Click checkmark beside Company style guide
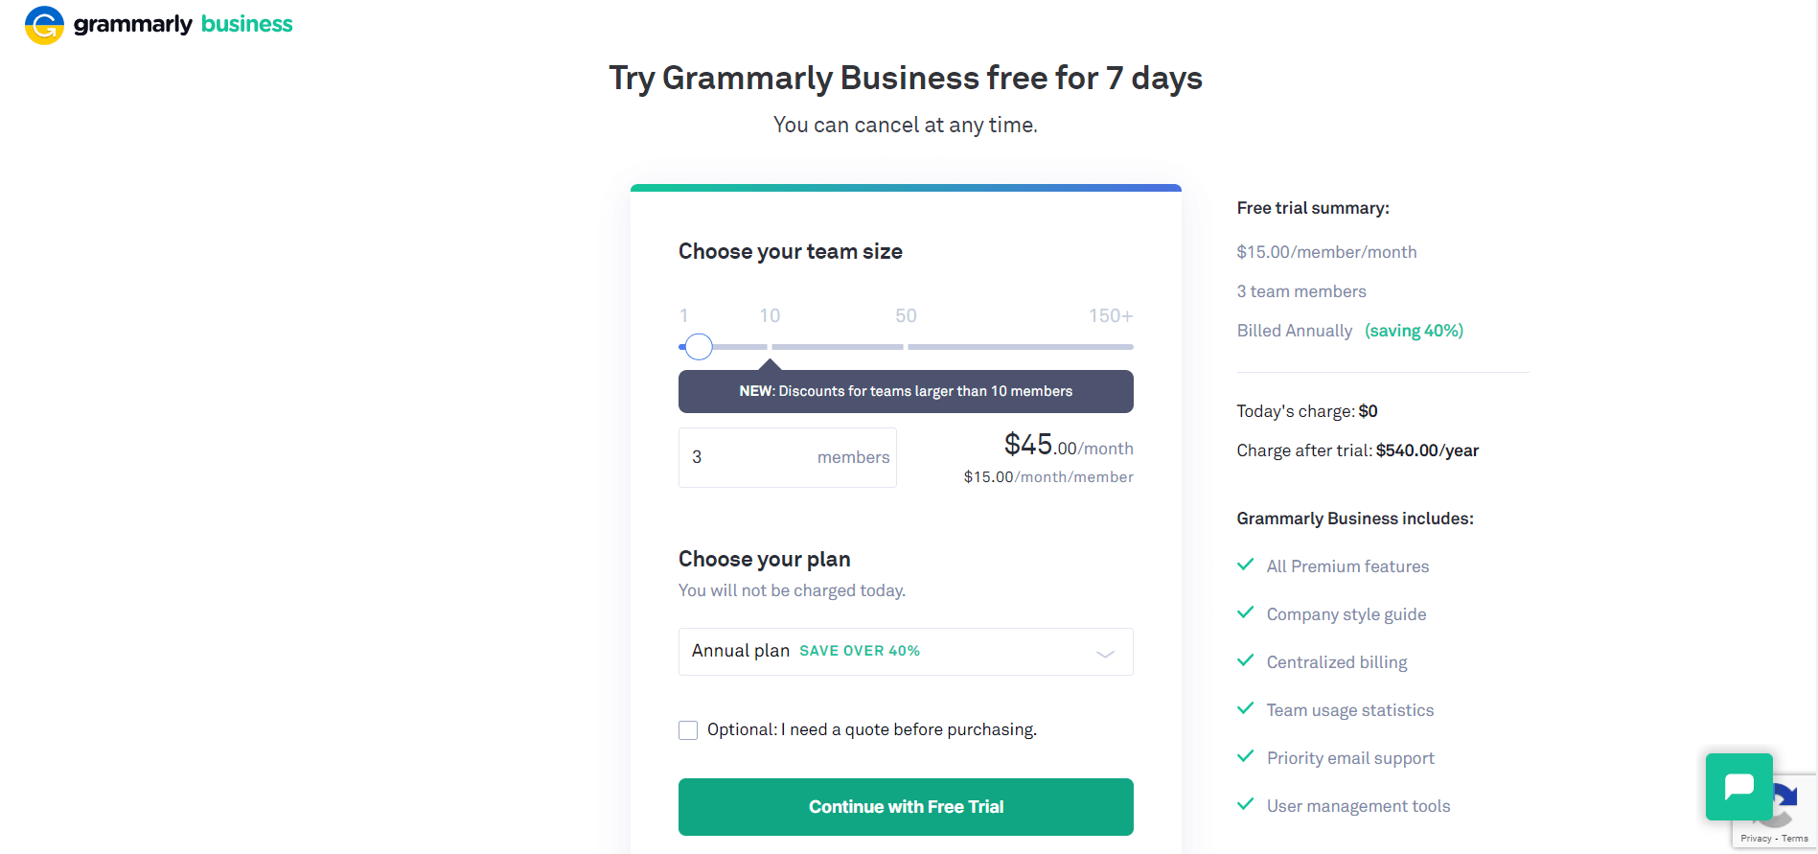 [1246, 612]
